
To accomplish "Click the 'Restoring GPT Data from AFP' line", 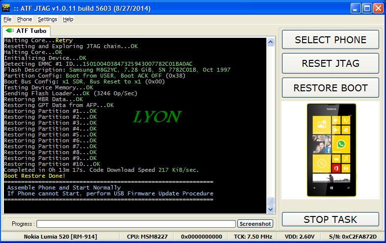I will [59, 105].
